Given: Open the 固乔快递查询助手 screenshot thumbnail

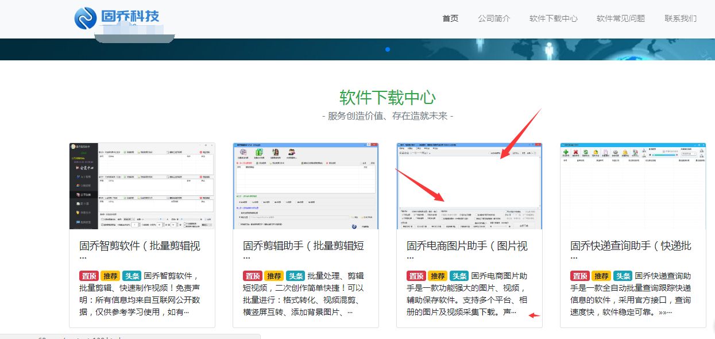Looking at the screenshot, I should click(633, 185).
